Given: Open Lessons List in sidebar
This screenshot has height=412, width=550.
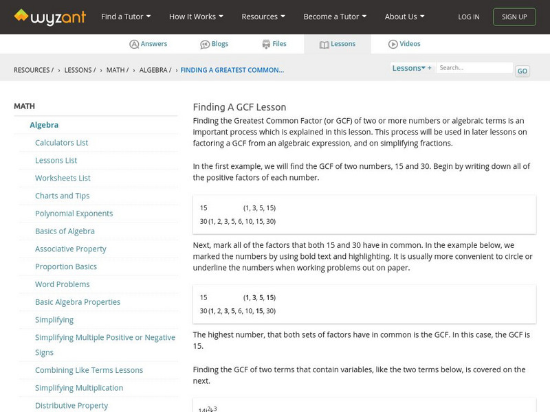Looking at the screenshot, I should coord(56,161).
